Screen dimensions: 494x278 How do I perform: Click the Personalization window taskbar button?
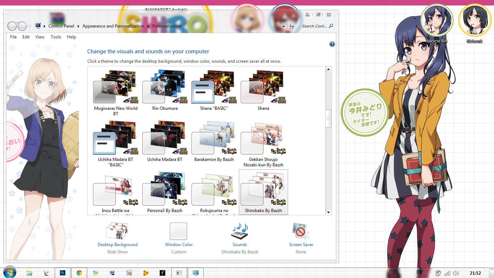click(196, 273)
